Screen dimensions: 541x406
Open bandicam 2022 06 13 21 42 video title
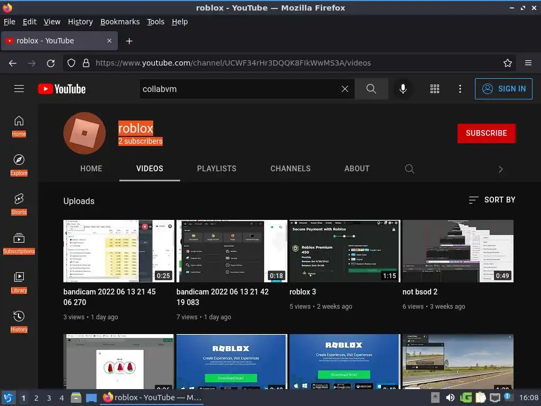222,297
